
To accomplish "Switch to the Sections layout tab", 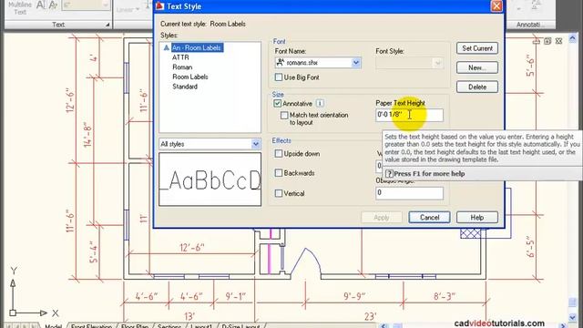I will pyautogui.click(x=169, y=326).
